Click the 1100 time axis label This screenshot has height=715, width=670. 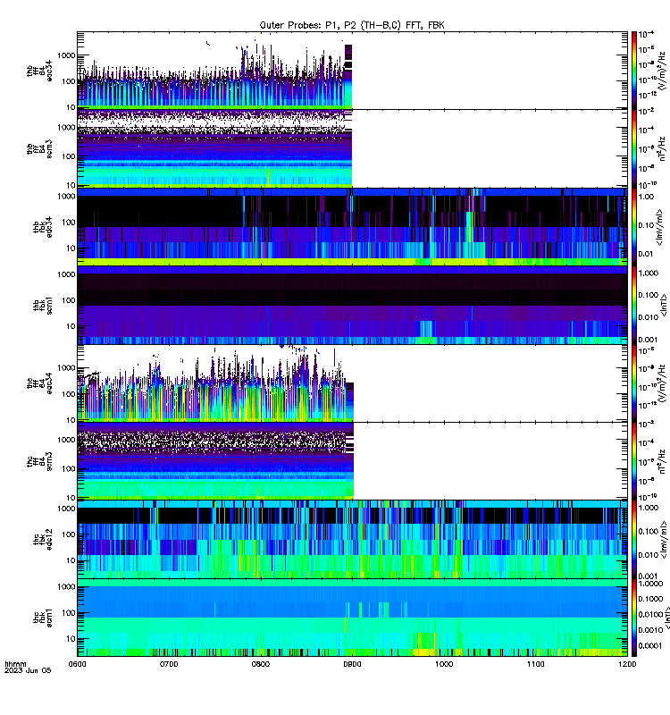(x=535, y=664)
